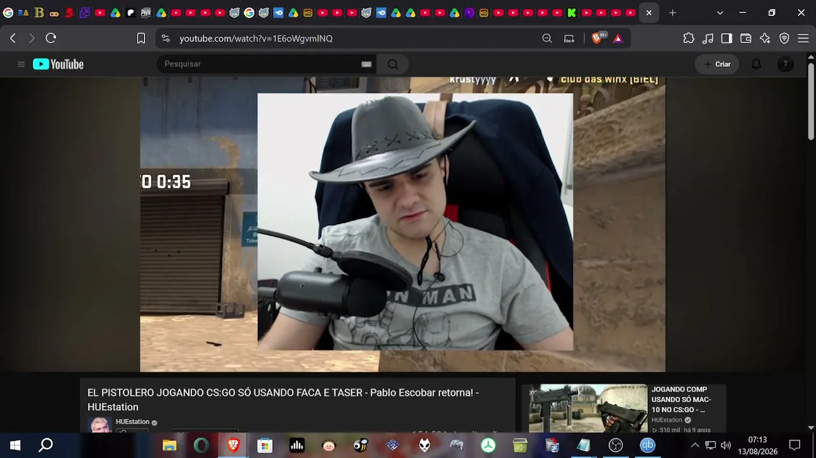Viewport: 816px width, 458px height.
Task: Bookmark this page with the bookmark icon
Action: coord(141,38)
